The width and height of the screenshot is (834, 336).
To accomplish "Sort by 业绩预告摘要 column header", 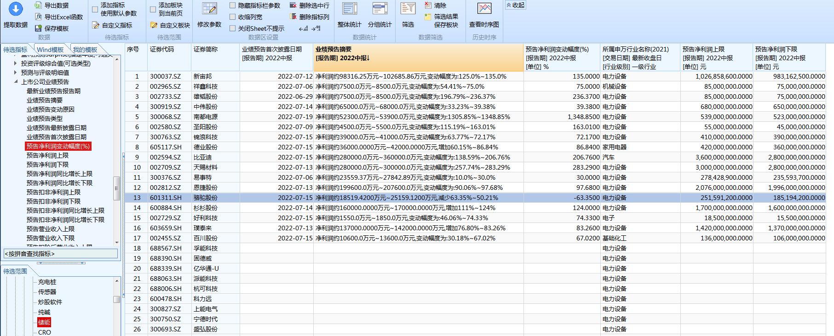I will [x=418, y=57].
